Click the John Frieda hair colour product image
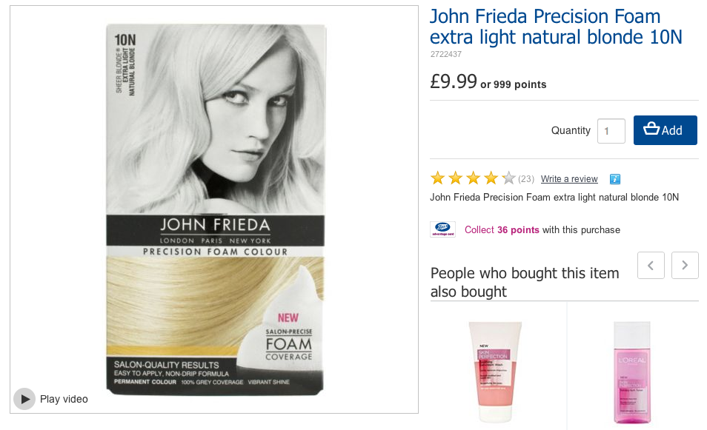707x430 pixels. click(215, 210)
